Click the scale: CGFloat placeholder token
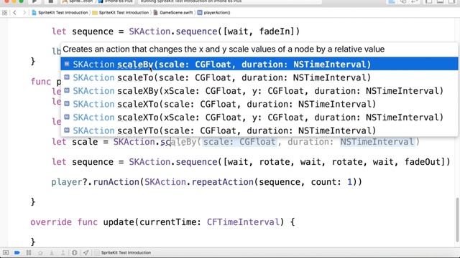Image resolution: width=460 pixels, height=258 pixels. point(239,142)
